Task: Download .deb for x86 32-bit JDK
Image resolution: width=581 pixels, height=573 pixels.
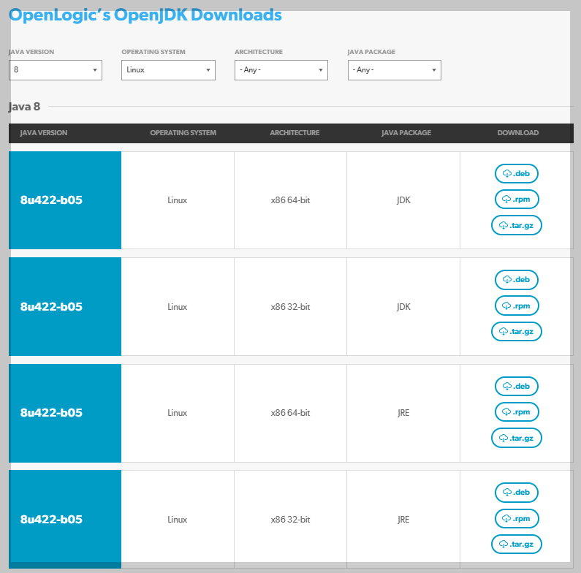Action: 517,279
